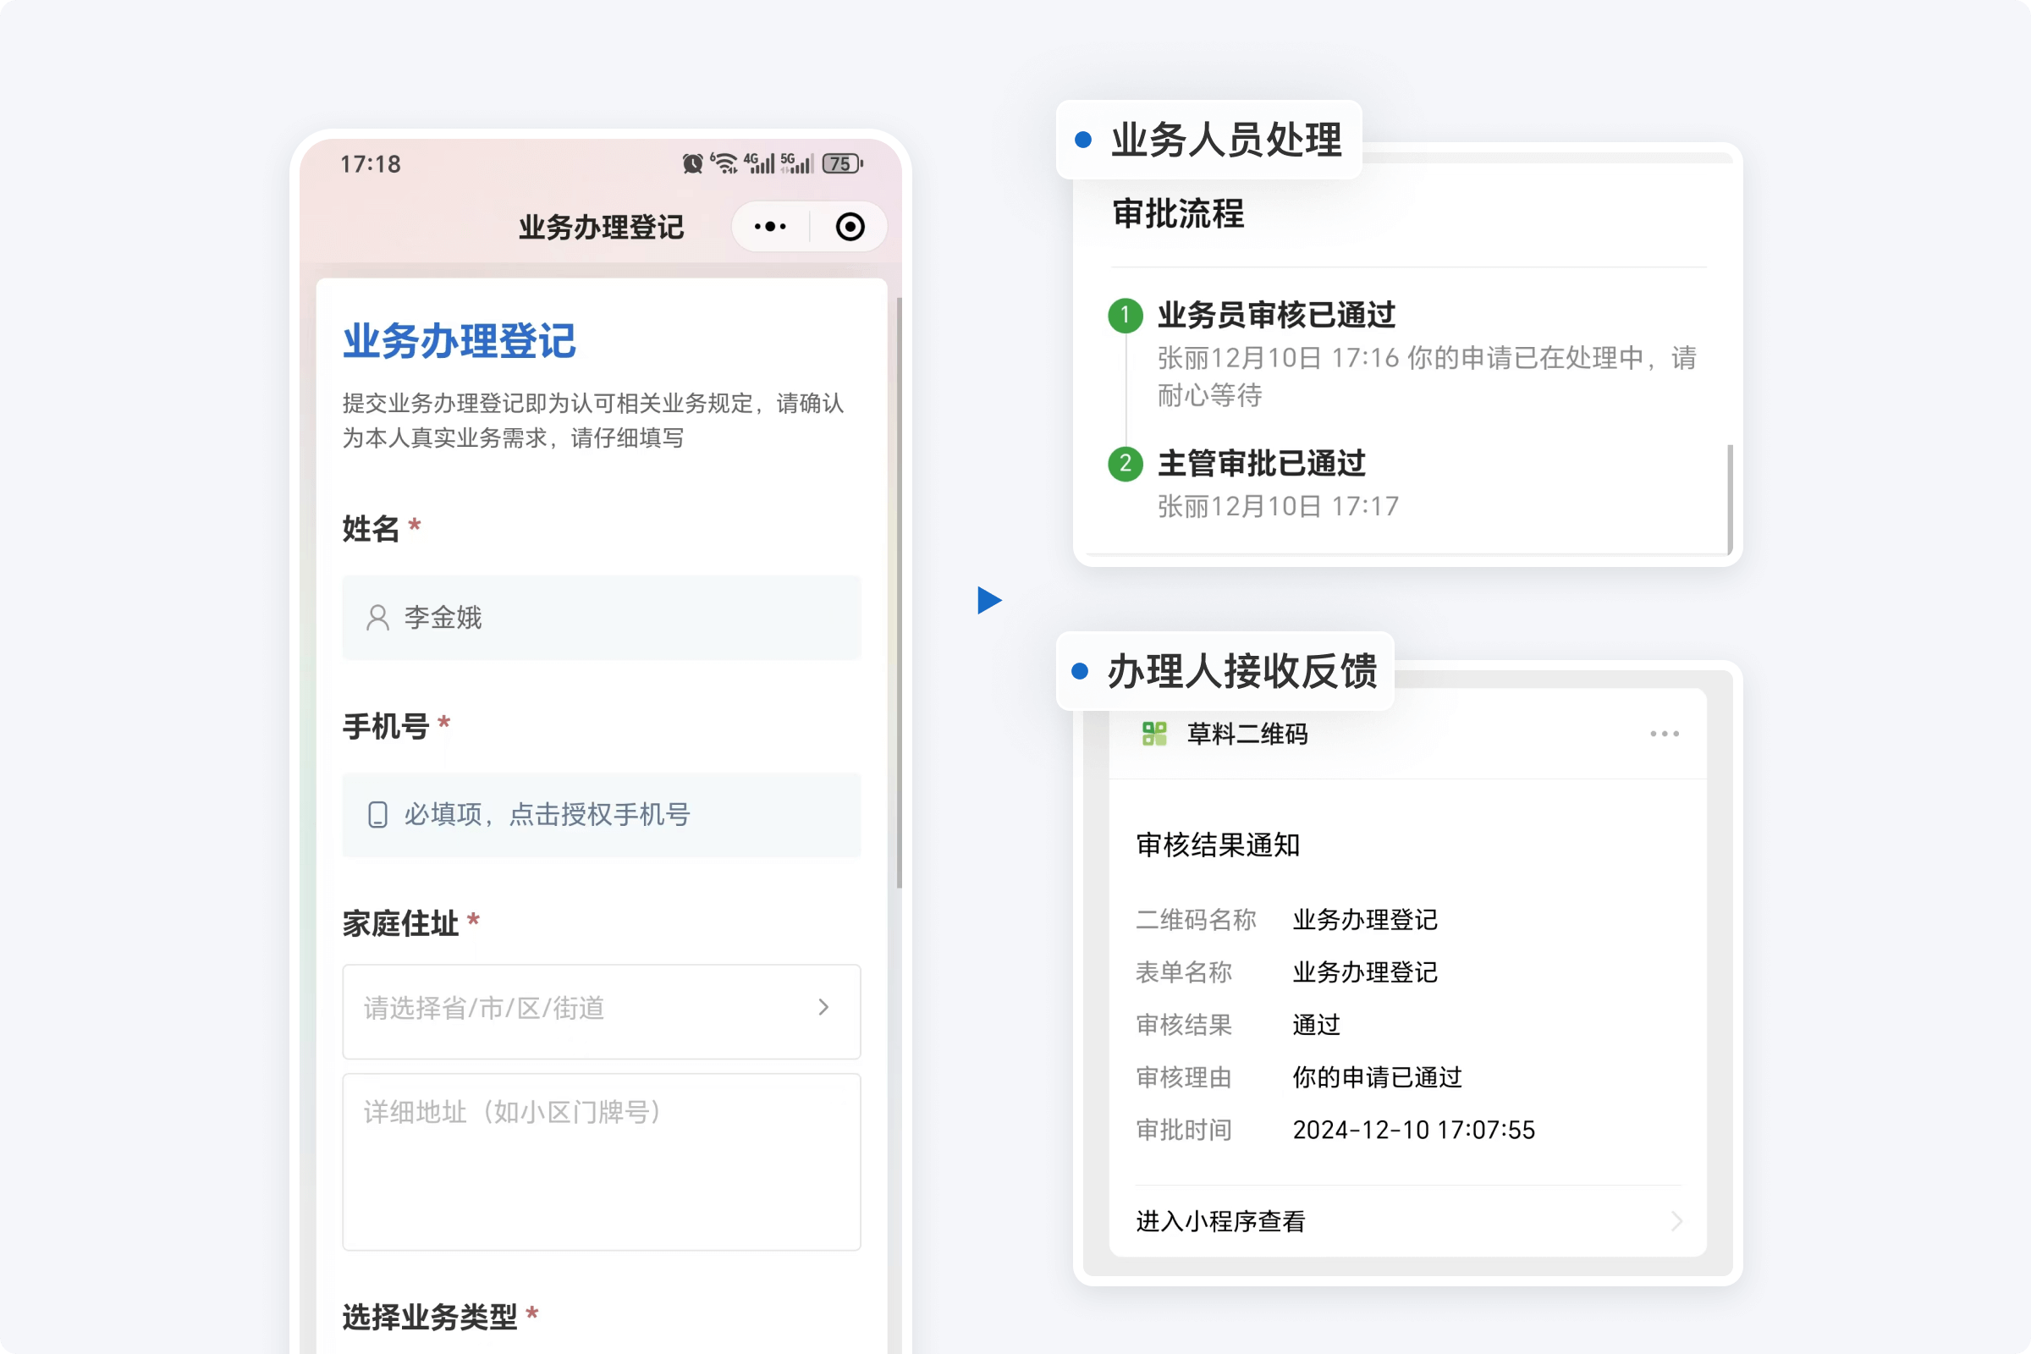Screen dimensions: 2031x1354
Task: Tap the mini program close target icon
Action: pos(850,227)
